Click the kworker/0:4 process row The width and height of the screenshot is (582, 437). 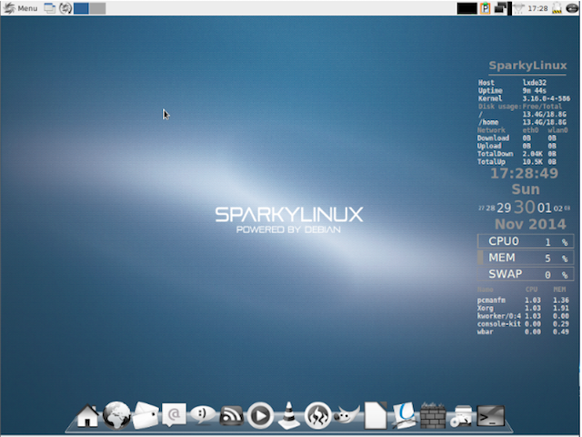coord(523,316)
